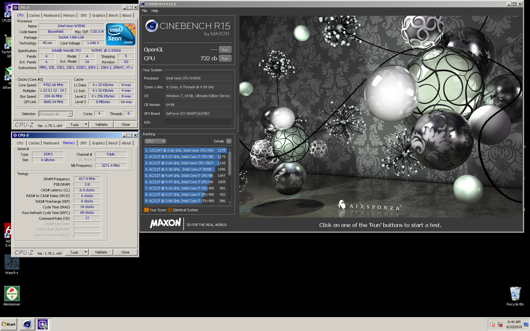This screenshot has width=530, height=331.
Task: Open Graphics tab in upper CPU-Z
Action: (98, 15)
